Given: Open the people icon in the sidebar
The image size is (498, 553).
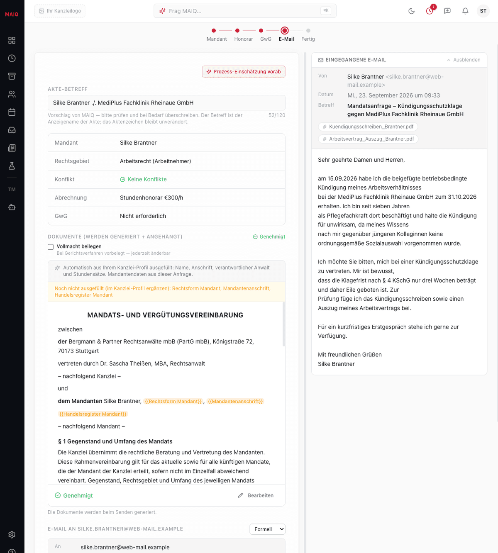Looking at the screenshot, I should (x=12, y=94).
